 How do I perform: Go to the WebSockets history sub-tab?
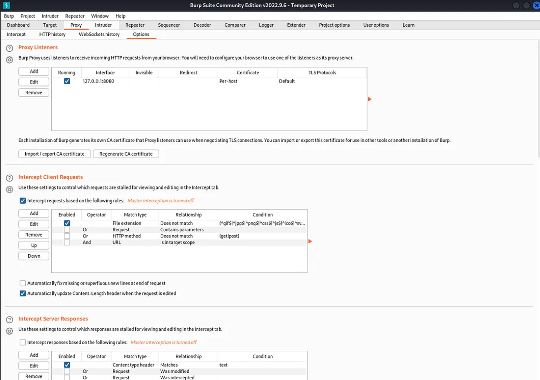pos(99,34)
